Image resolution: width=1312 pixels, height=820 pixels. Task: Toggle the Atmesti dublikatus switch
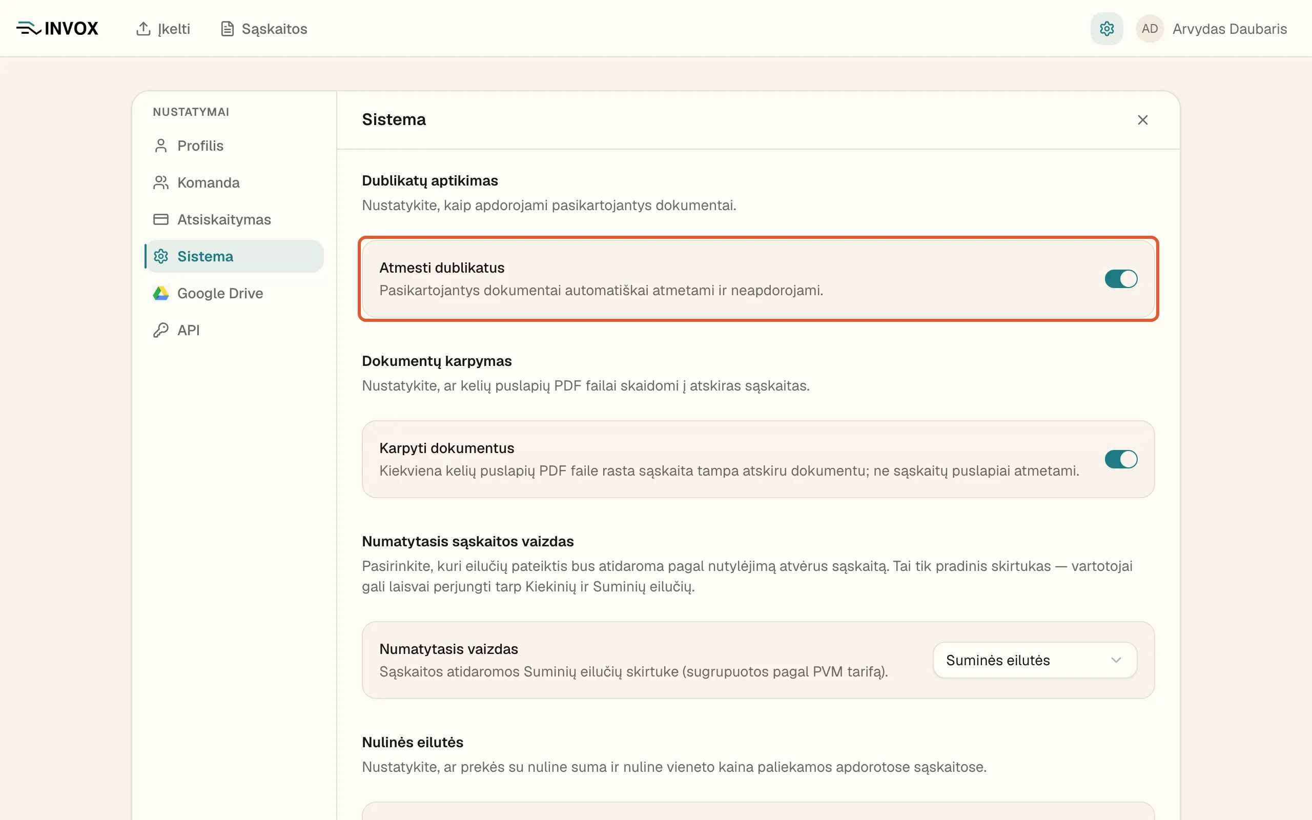tap(1121, 279)
